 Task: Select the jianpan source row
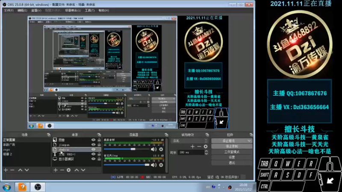[x=77, y=145]
